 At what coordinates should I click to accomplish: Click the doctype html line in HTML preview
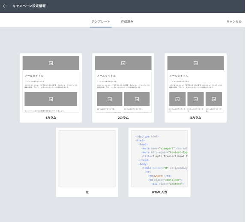tap(147, 136)
